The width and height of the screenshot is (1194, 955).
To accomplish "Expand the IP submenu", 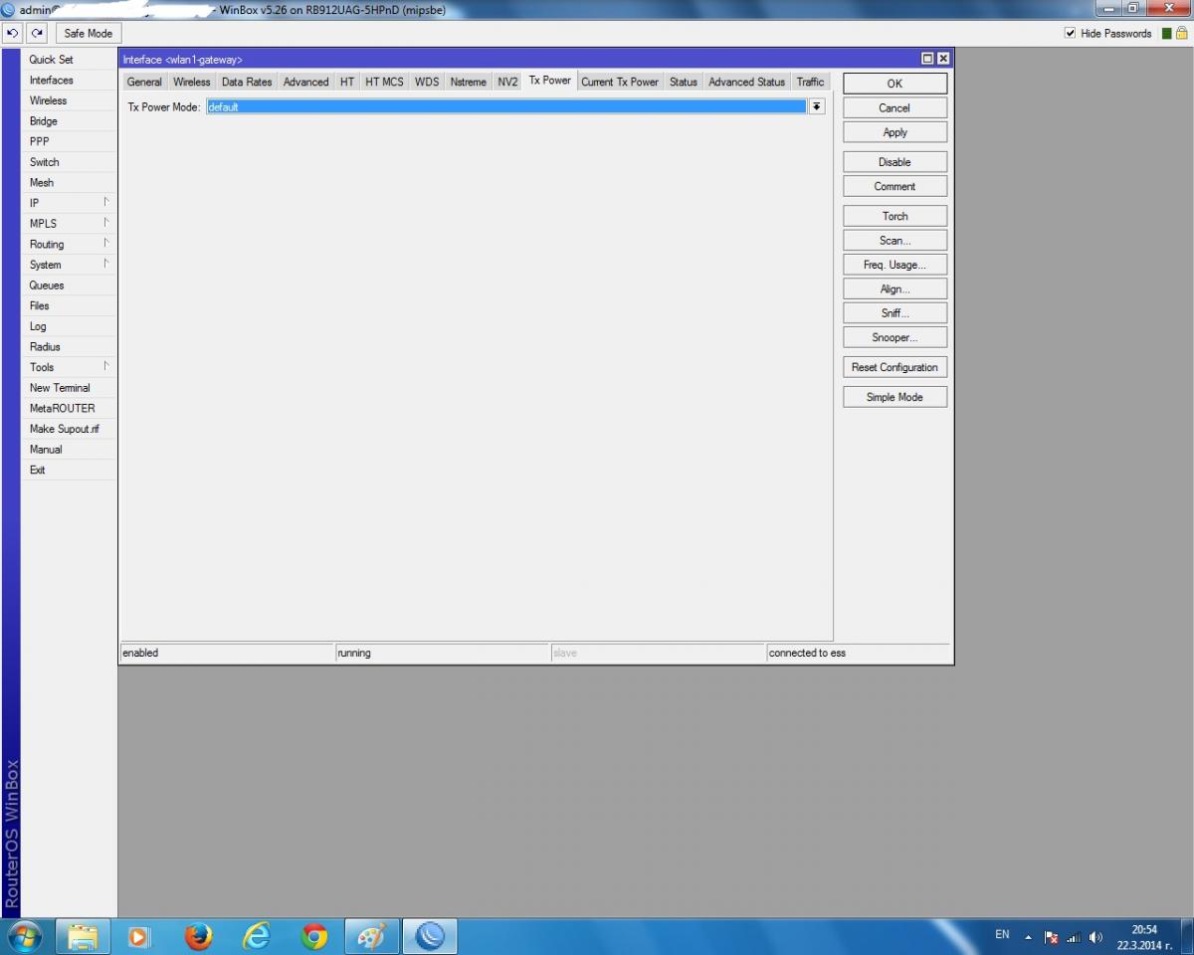I will (68, 203).
